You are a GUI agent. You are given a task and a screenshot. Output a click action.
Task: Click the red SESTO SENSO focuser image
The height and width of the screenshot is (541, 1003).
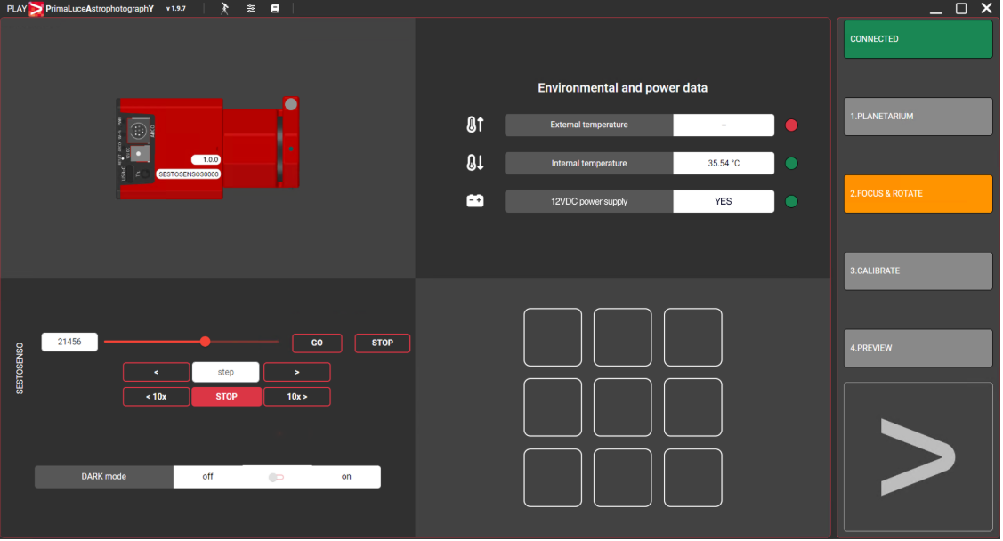coord(208,148)
